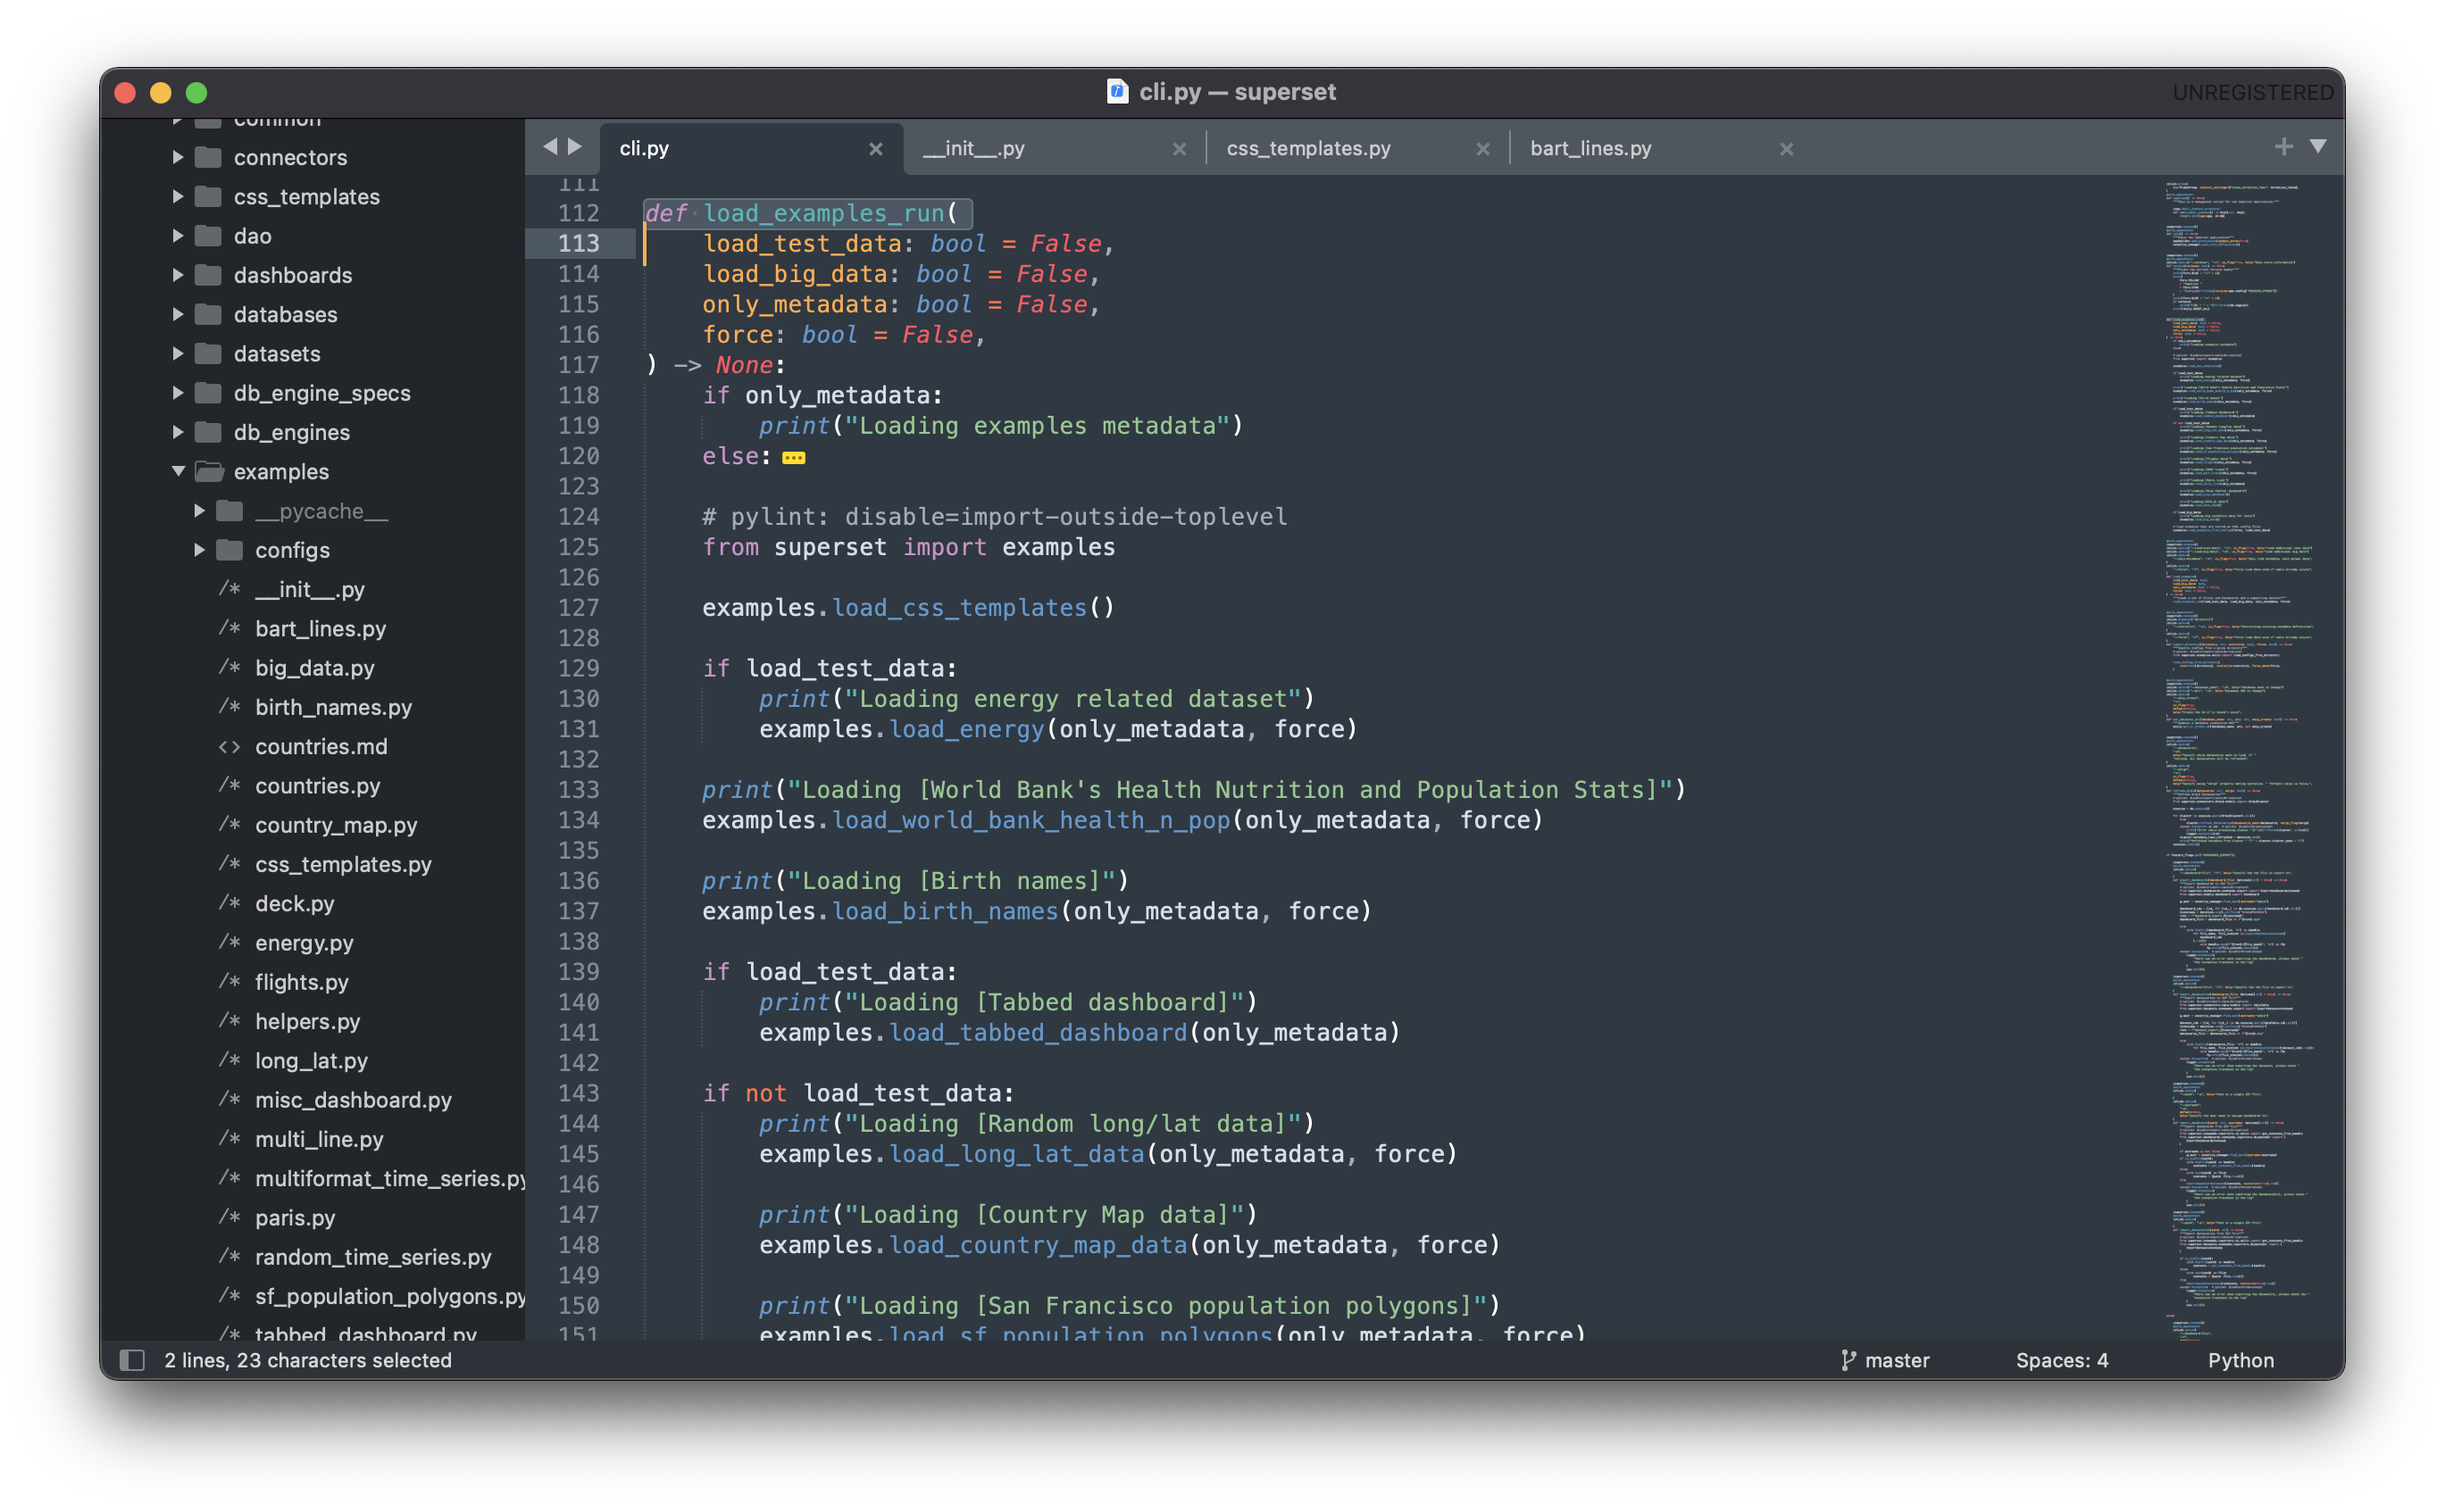Click the file icon beside deck.py
This screenshot has height=1512, width=2445.
[x=229, y=903]
